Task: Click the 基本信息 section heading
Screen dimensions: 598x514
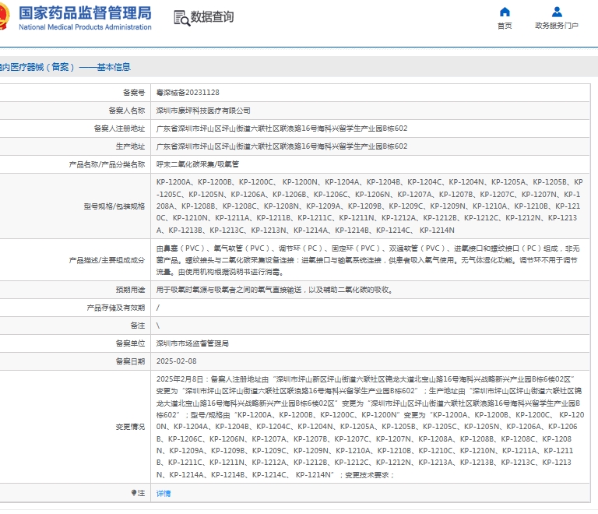Action: (x=113, y=67)
